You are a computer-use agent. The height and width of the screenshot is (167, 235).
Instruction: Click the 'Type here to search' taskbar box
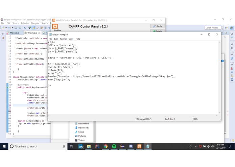point(38,146)
